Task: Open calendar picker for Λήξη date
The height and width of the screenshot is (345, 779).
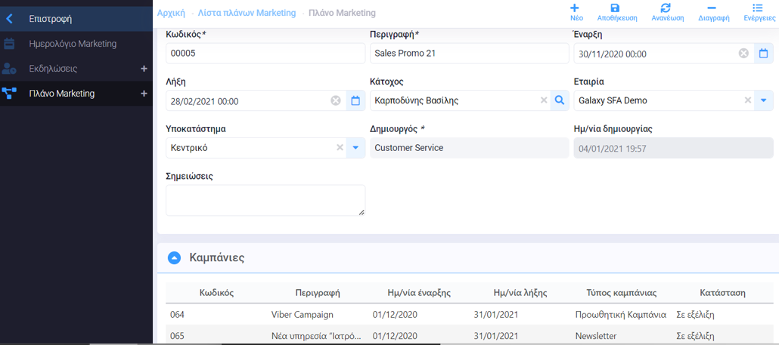Action: 355,100
